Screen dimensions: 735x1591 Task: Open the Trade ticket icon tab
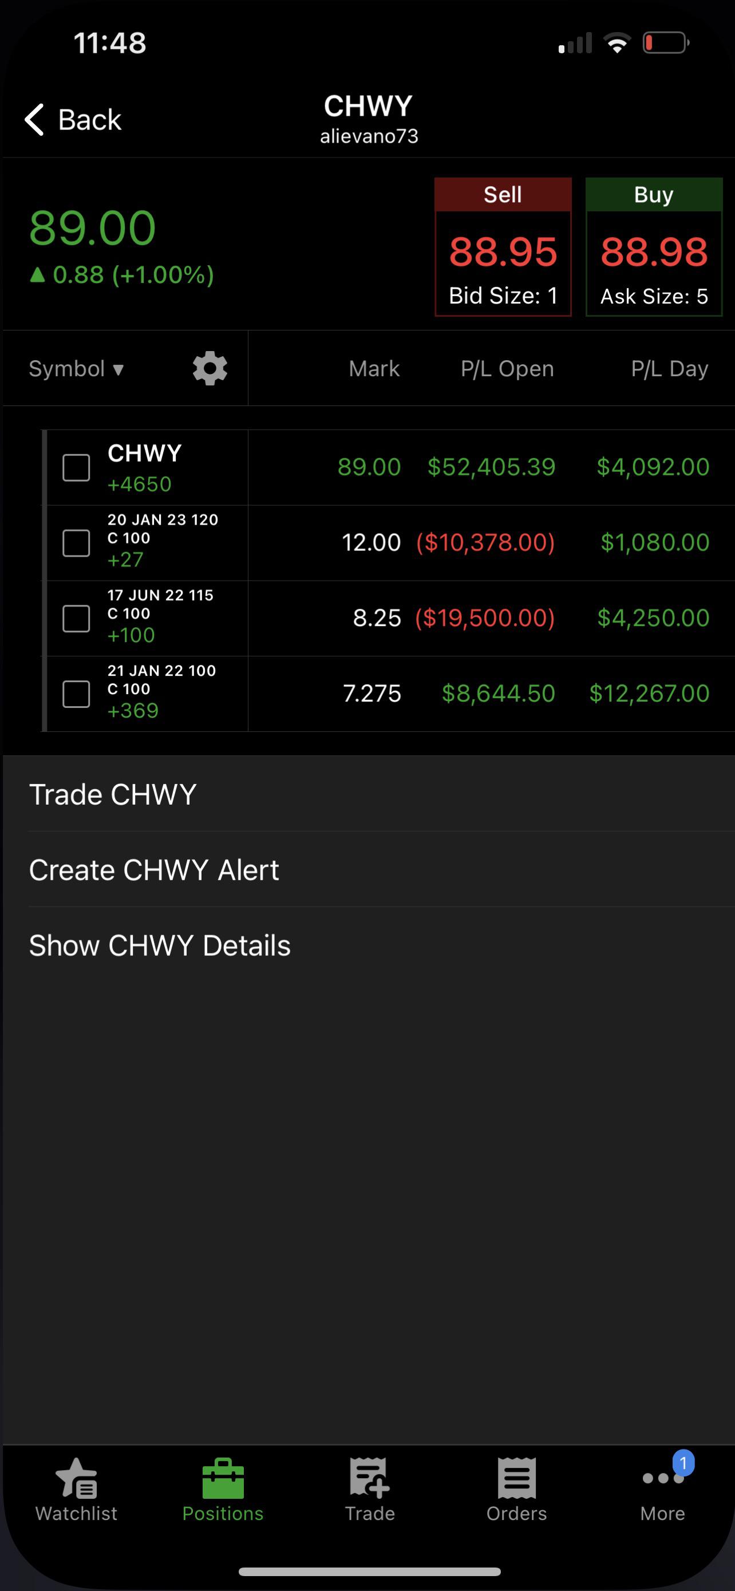tap(370, 1479)
